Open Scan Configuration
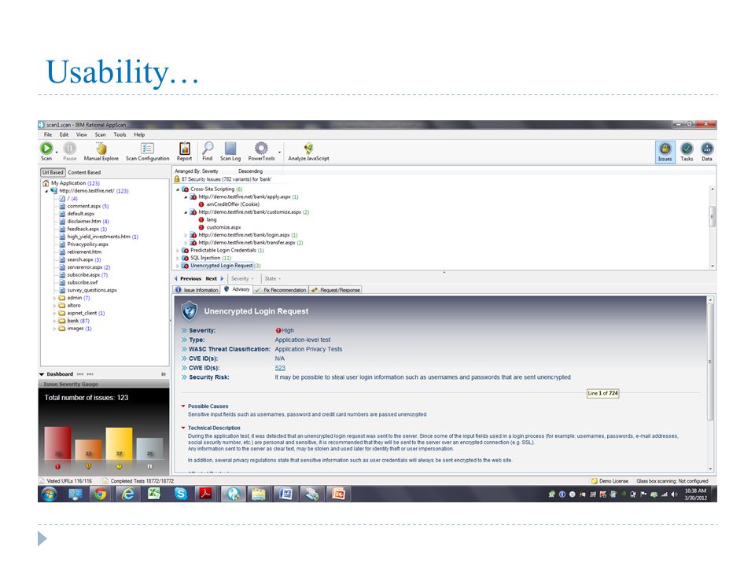The width and height of the screenshot is (755, 566). [x=147, y=151]
